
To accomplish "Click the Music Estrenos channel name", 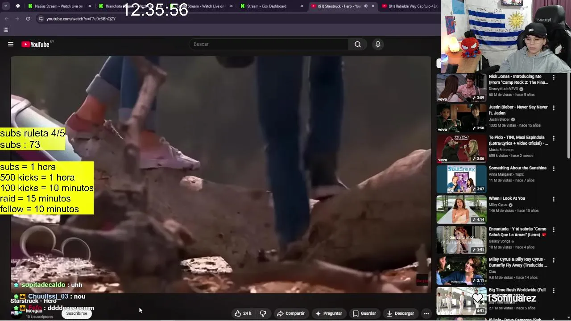I will tap(501, 150).
